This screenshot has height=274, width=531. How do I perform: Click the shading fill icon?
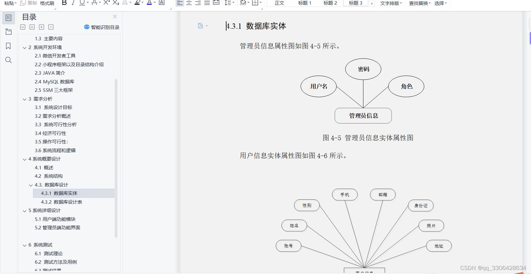point(243,3)
